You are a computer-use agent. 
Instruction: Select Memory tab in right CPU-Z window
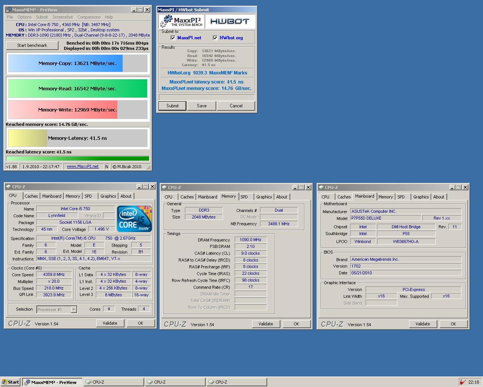(x=386, y=197)
